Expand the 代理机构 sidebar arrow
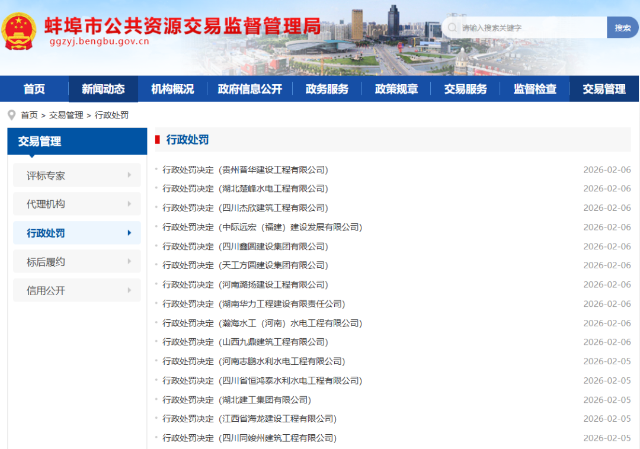Image resolution: width=640 pixels, height=449 pixels. (x=129, y=204)
